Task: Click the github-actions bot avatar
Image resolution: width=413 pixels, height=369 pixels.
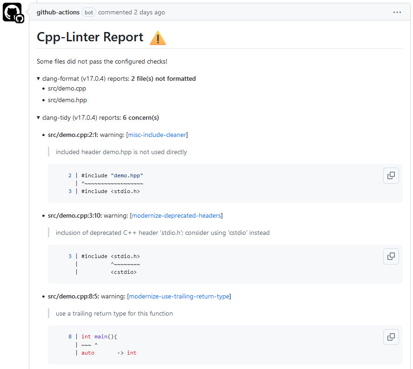Action: click(x=13, y=12)
